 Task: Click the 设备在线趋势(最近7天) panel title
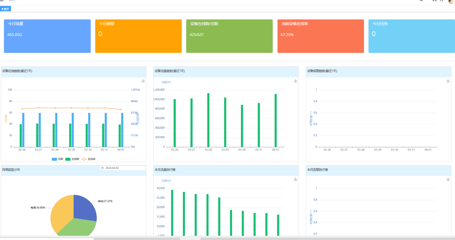coord(17,71)
